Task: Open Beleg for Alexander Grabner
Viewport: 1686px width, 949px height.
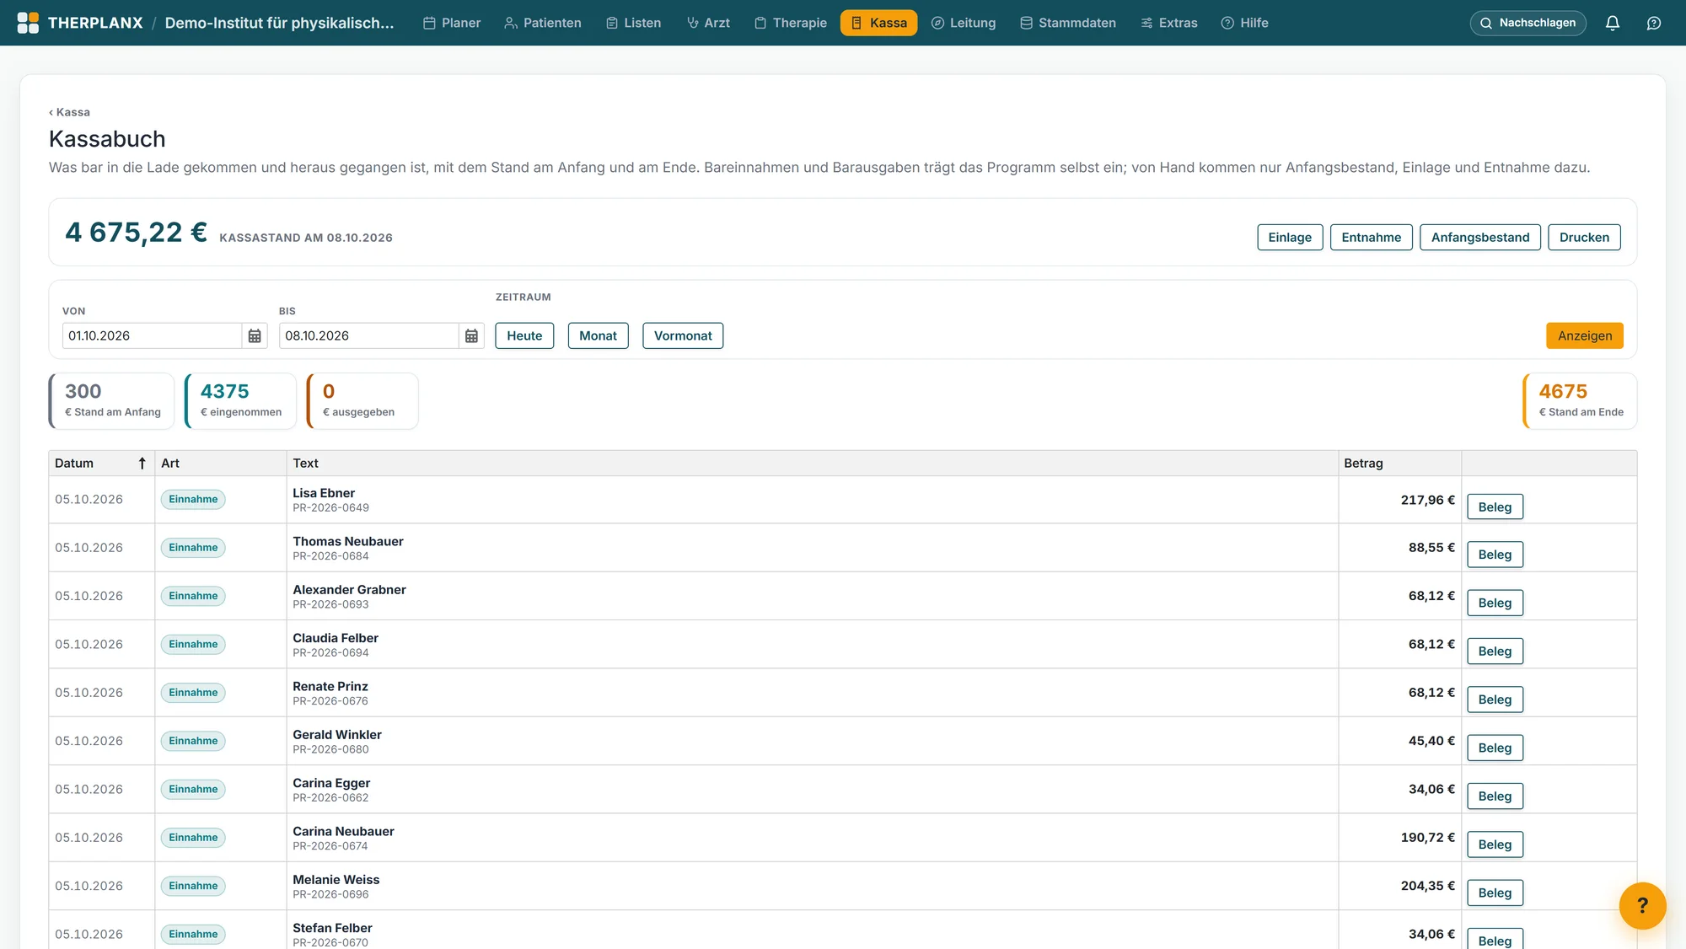Action: pyautogui.click(x=1495, y=603)
